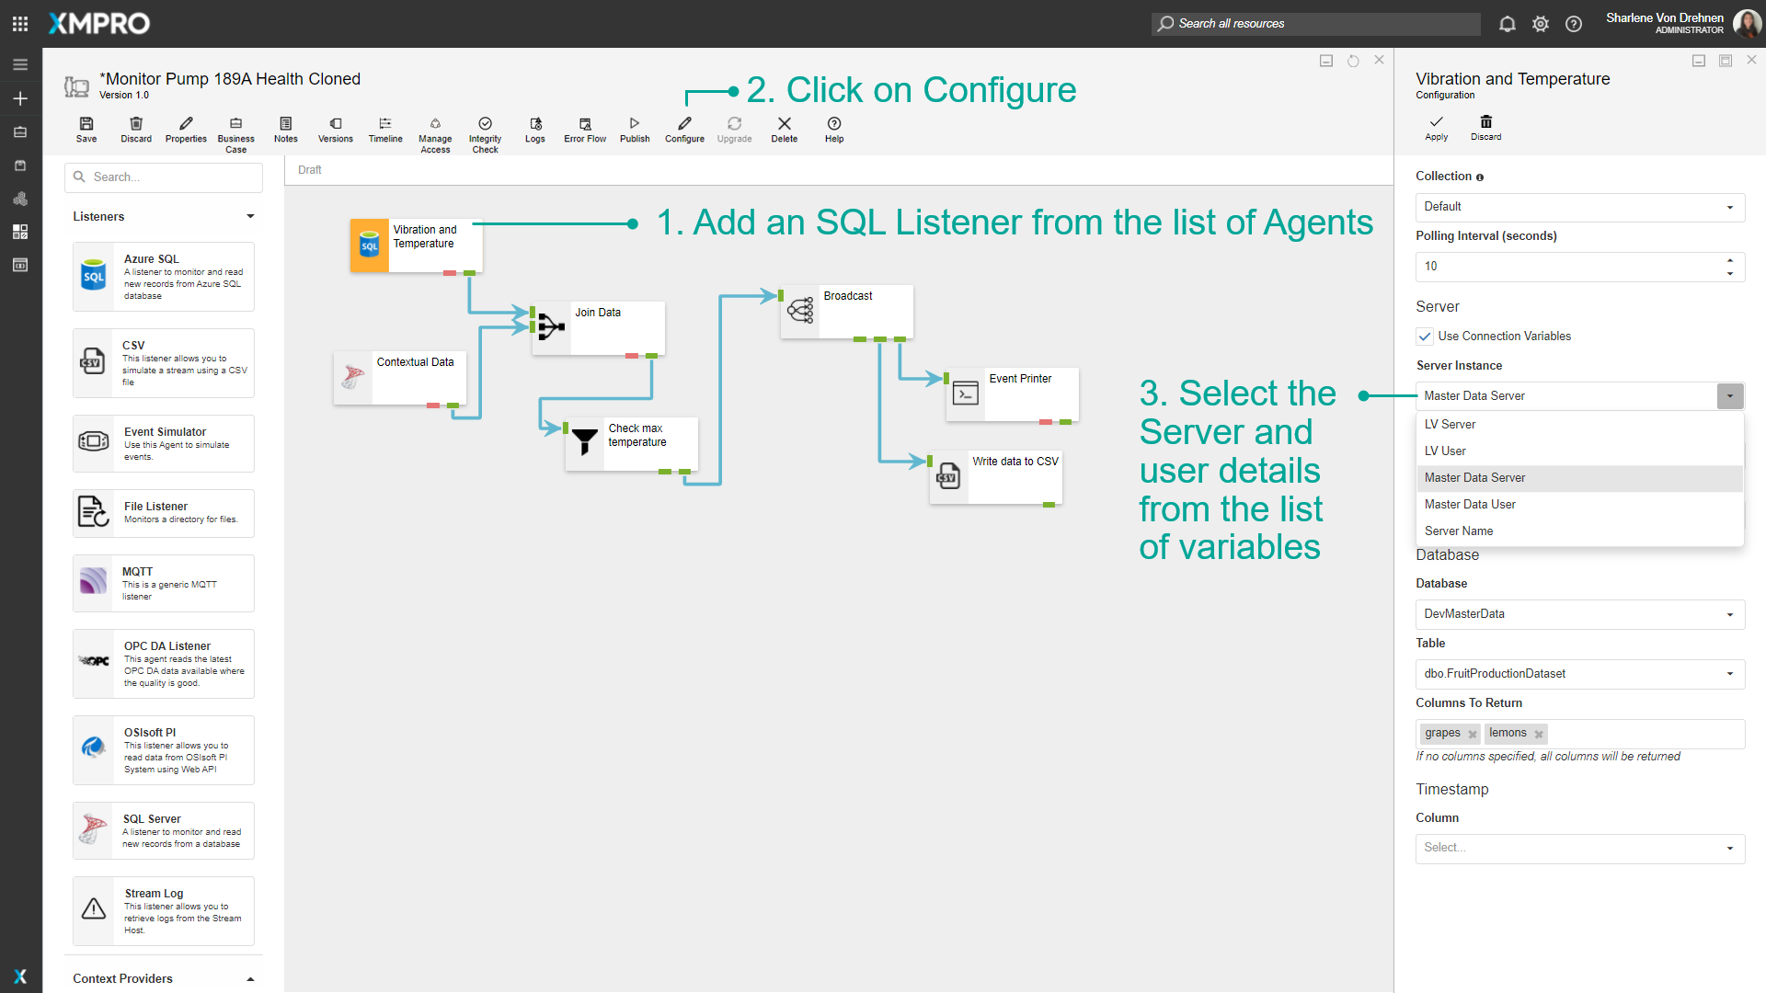Select the MQTT listener agent
This screenshot has width=1766, height=993.
click(164, 584)
